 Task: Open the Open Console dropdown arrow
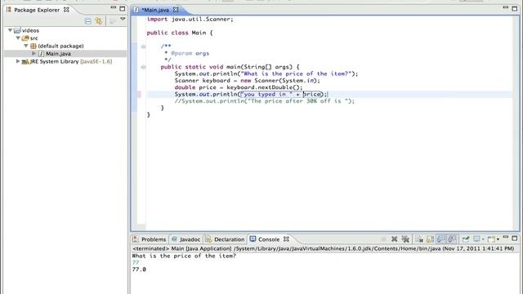click(498, 239)
